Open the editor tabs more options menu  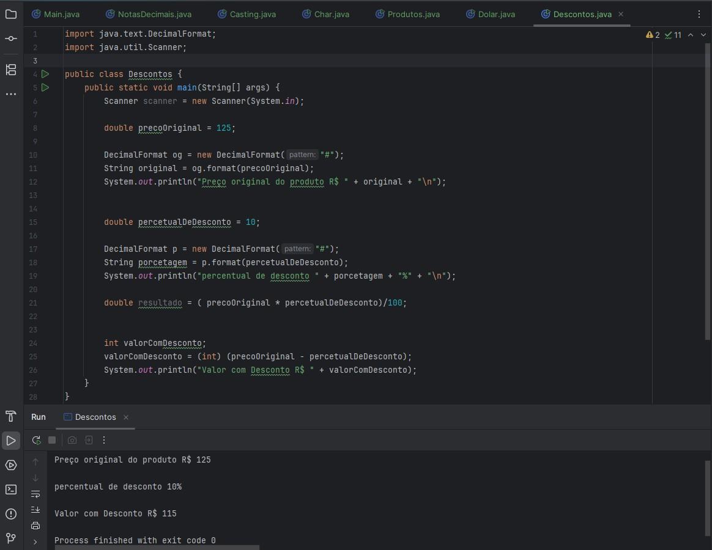pyautogui.click(x=700, y=14)
